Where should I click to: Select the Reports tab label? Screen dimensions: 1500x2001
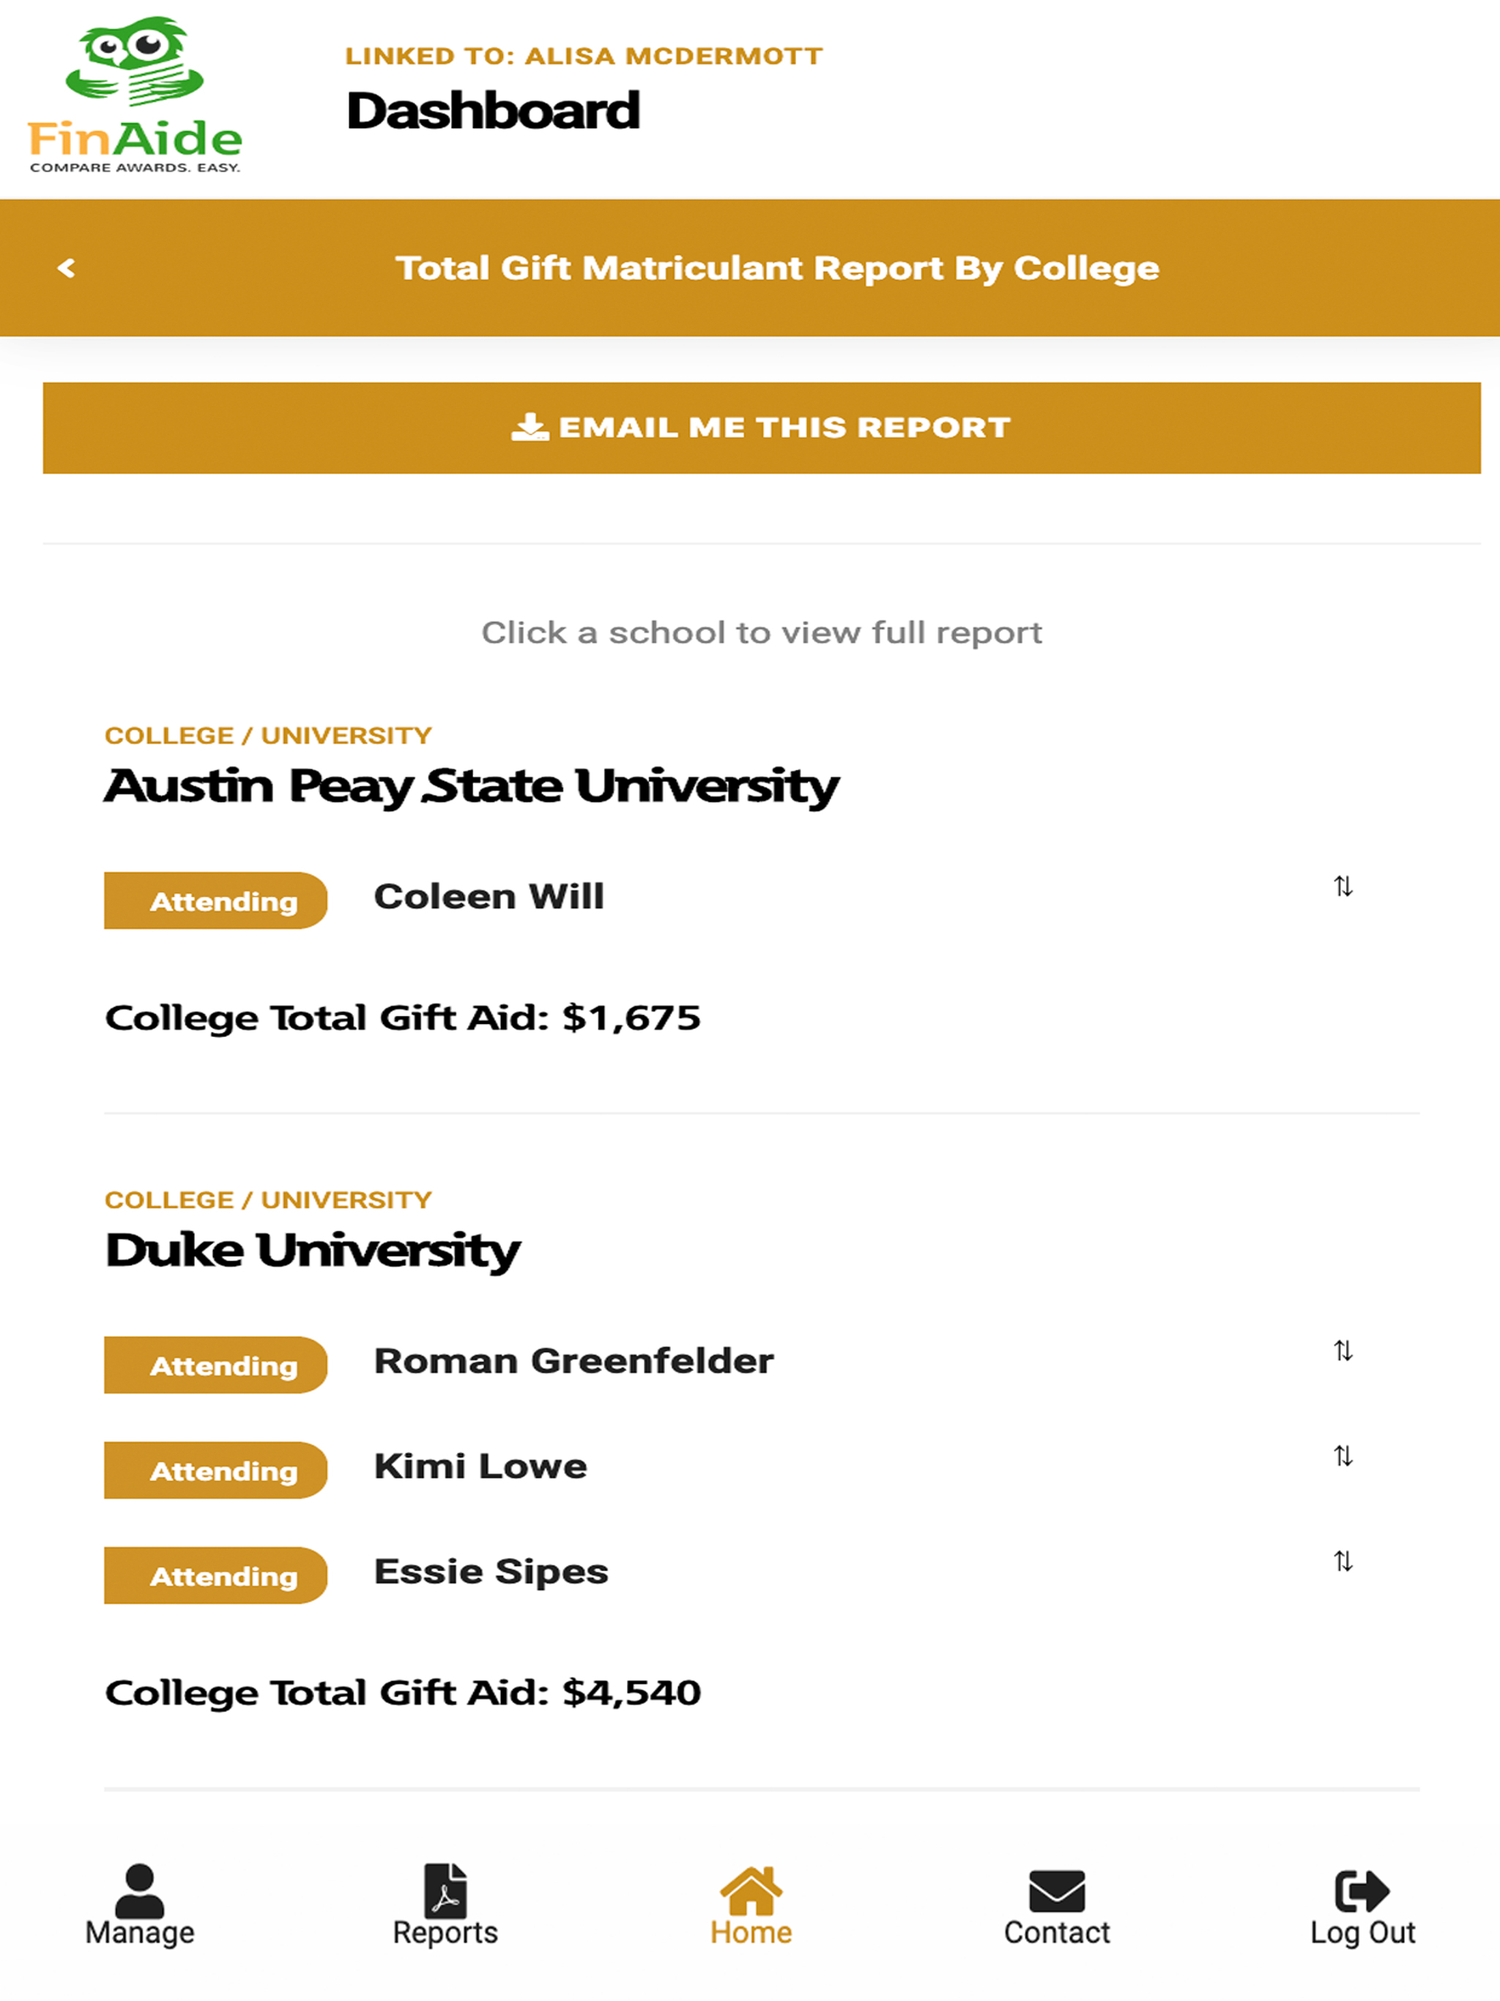[445, 1933]
